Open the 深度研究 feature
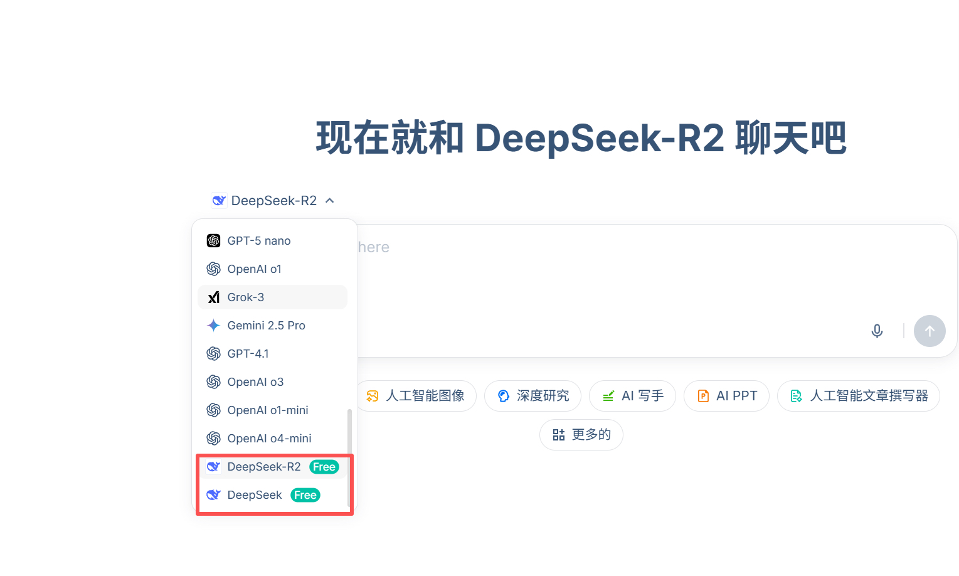Screen dimensions: 959x576 [x=532, y=396]
